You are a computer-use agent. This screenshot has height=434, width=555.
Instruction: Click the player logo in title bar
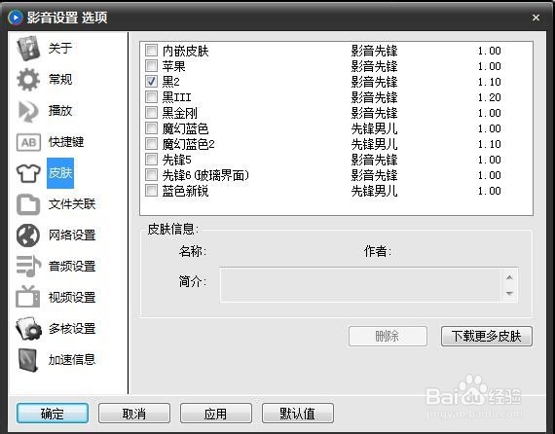15,17
